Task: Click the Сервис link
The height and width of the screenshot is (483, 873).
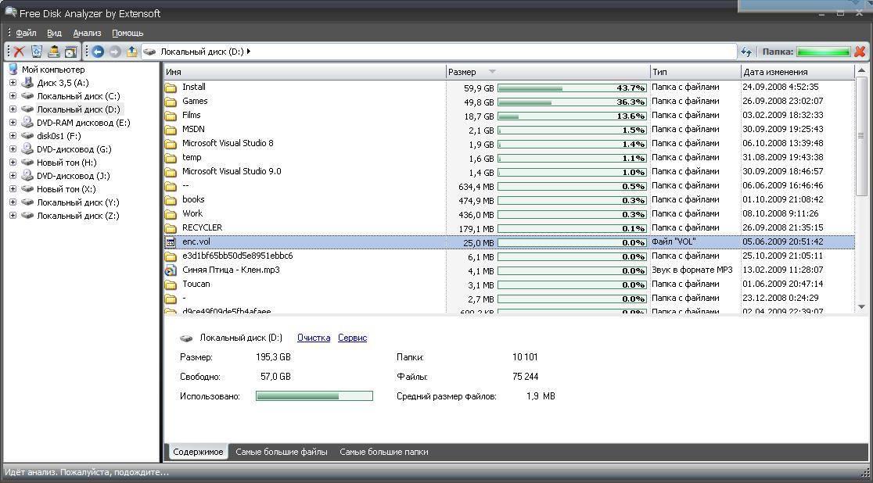Action: [352, 338]
